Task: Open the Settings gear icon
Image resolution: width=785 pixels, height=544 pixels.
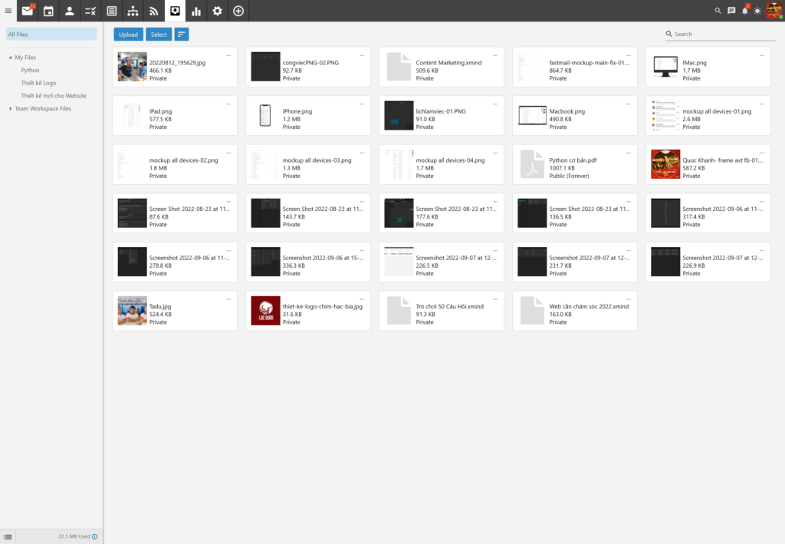Action: point(218,11)
